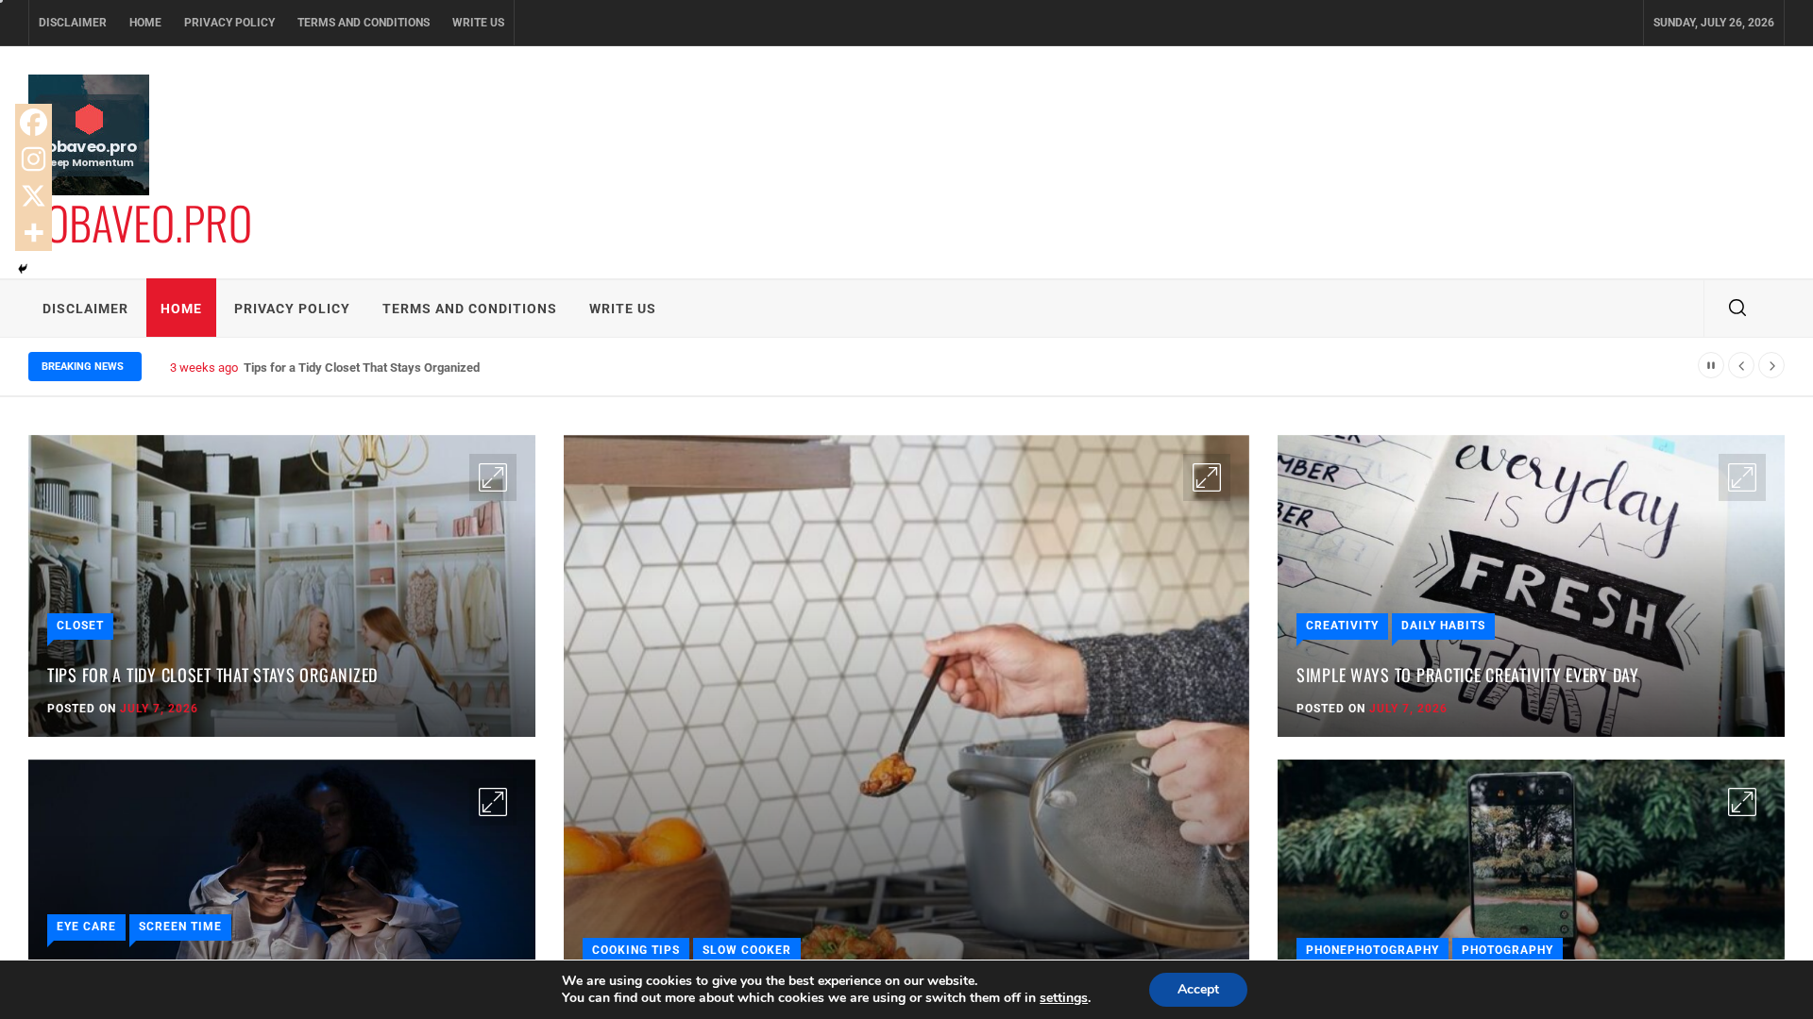This screenshot has width=1813, height=1019.
Task: Open 'Tips for a Tidy Closet' post title
Action: (212, 676)
